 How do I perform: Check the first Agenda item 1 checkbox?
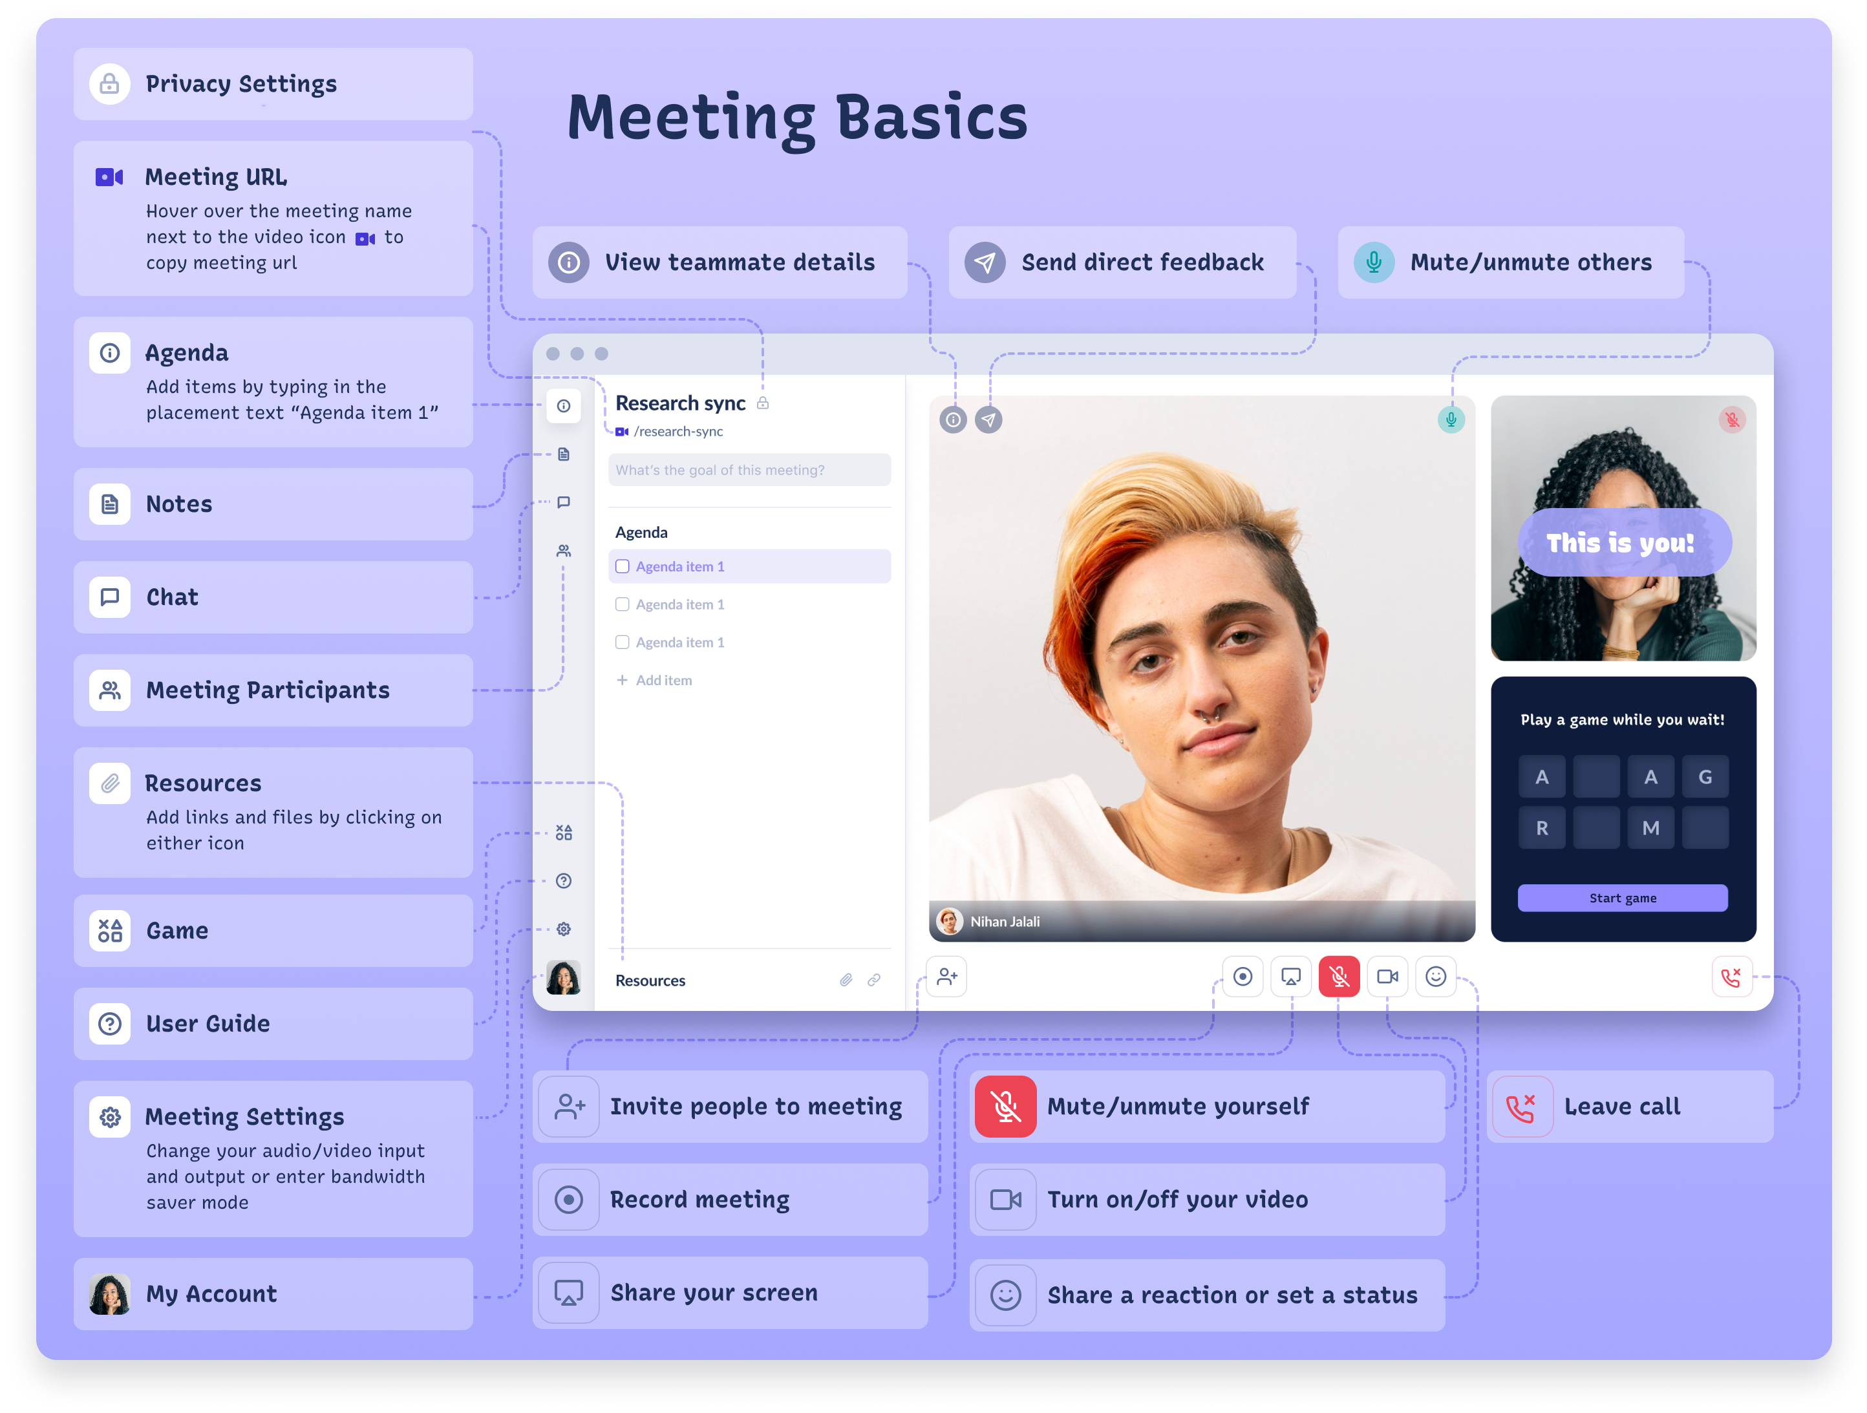(622, 566)
